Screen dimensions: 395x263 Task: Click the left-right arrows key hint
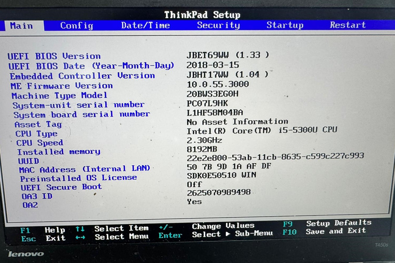(81, 237)
